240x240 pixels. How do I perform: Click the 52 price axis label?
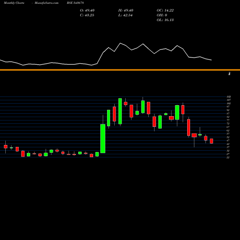pyautogui.click(x=228, y=137)
